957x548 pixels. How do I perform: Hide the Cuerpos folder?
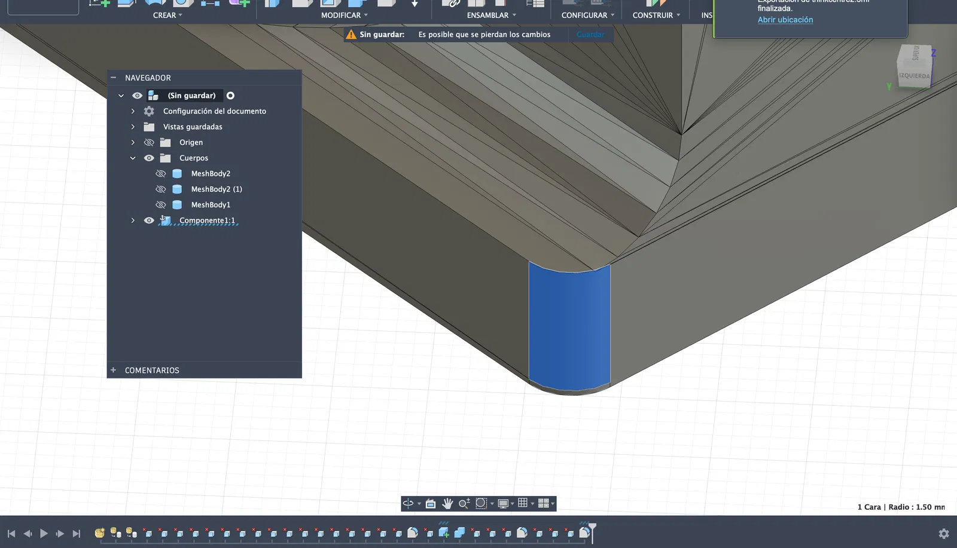[149, 158]
